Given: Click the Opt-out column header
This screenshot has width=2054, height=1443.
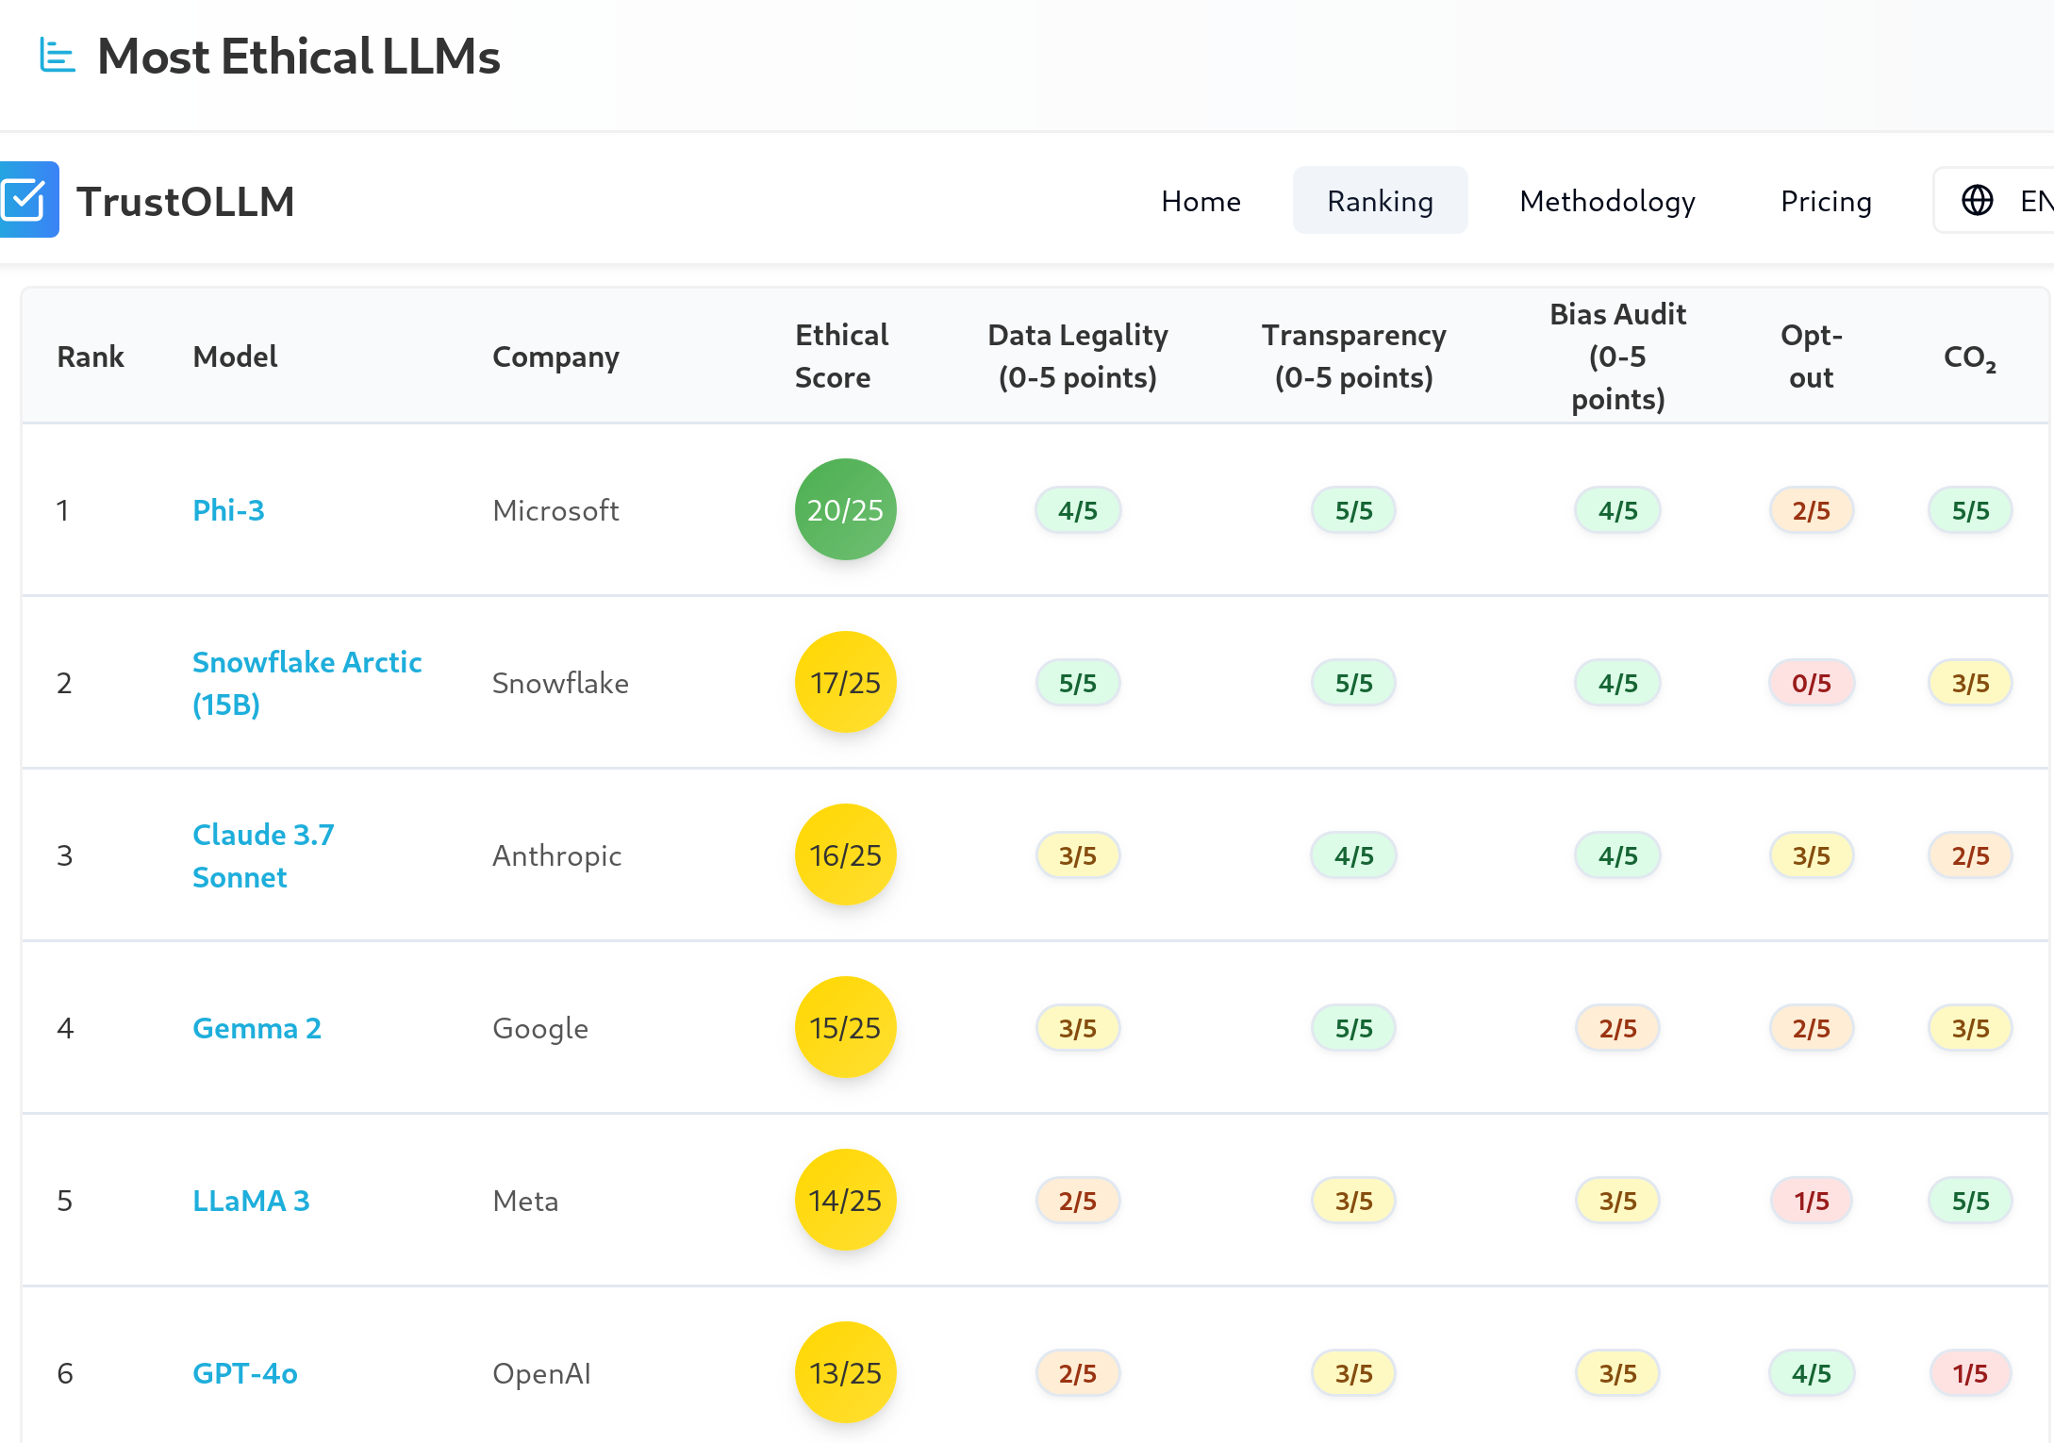Looking at the screenshot, I should tap(1811, 357).
